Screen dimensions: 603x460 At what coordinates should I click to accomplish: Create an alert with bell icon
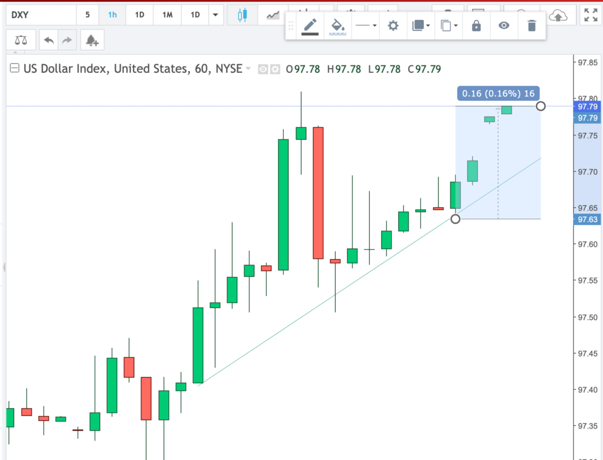(92, 41)
